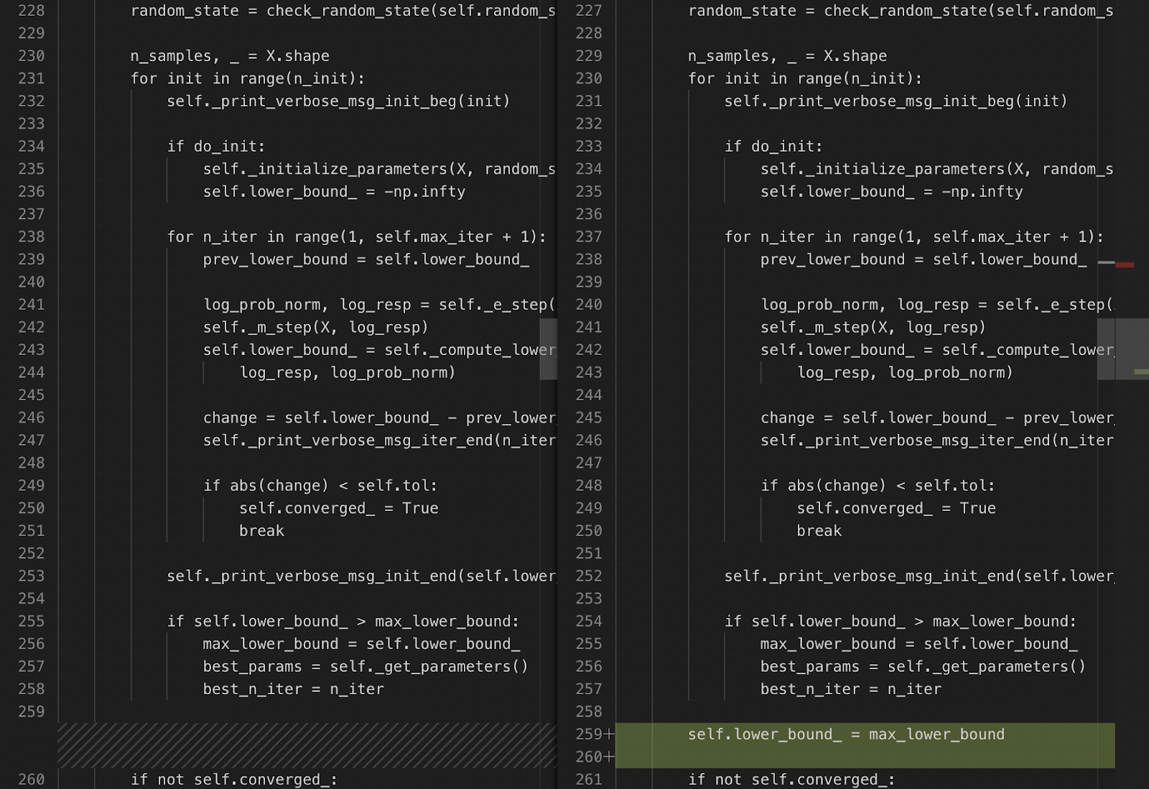This screenshot has height=789, width=1149.
Task: Click '_print_verbose_msg_iter_end' on right line 246
Action: click(x=928, y=440)
